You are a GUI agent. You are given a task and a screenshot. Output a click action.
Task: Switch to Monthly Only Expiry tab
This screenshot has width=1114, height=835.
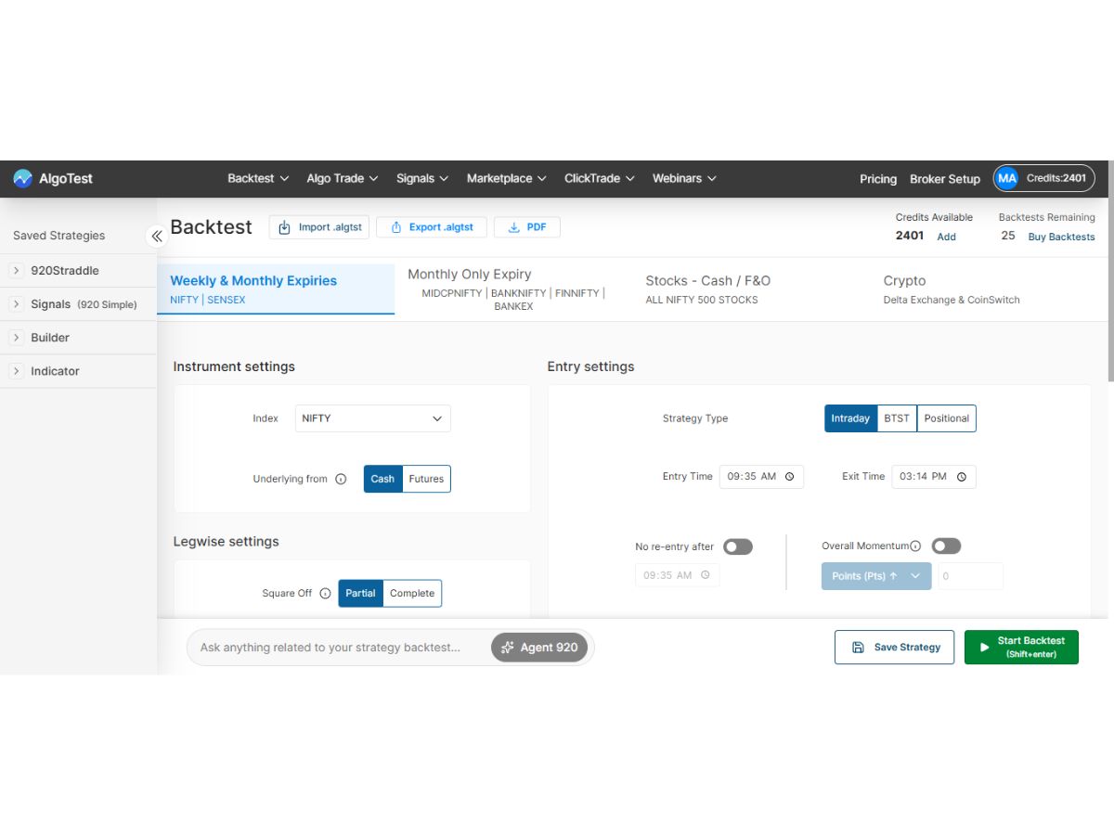coord(513,289)
